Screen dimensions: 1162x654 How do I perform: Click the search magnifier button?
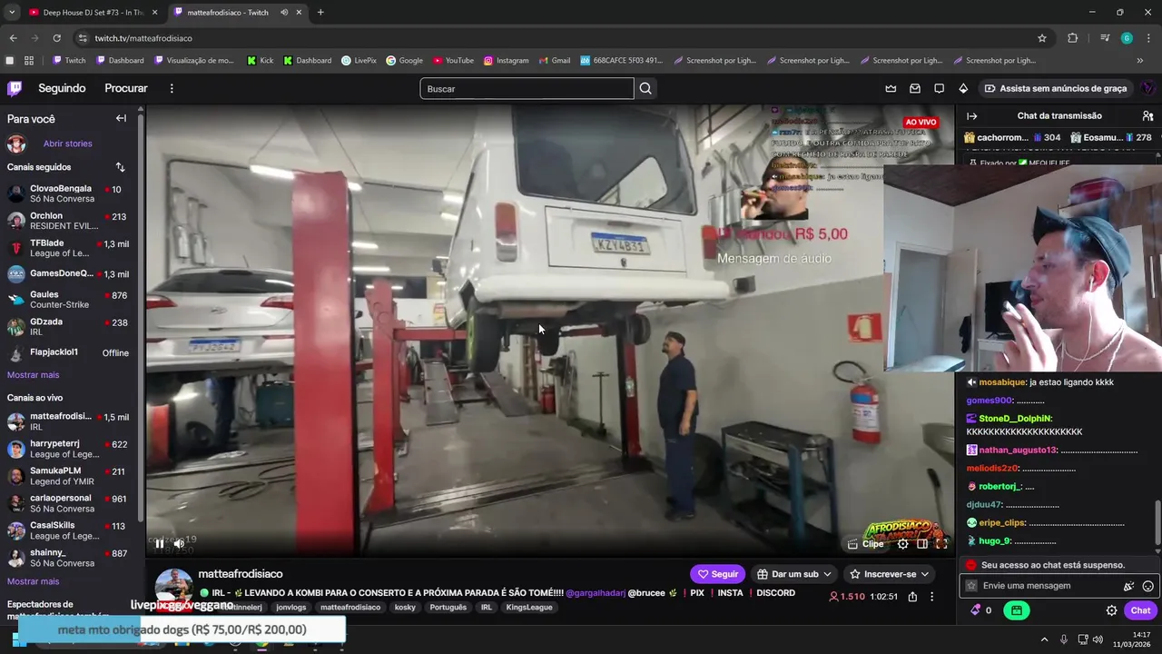[x=645, y=88]
